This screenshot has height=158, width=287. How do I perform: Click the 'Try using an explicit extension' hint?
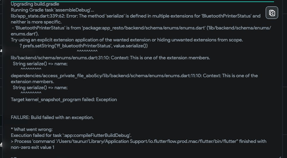pos(127,40)
